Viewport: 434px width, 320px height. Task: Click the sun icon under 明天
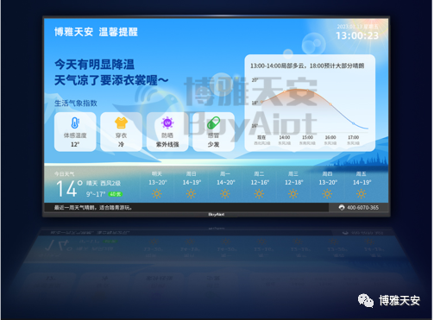click(x=157, y=194)
